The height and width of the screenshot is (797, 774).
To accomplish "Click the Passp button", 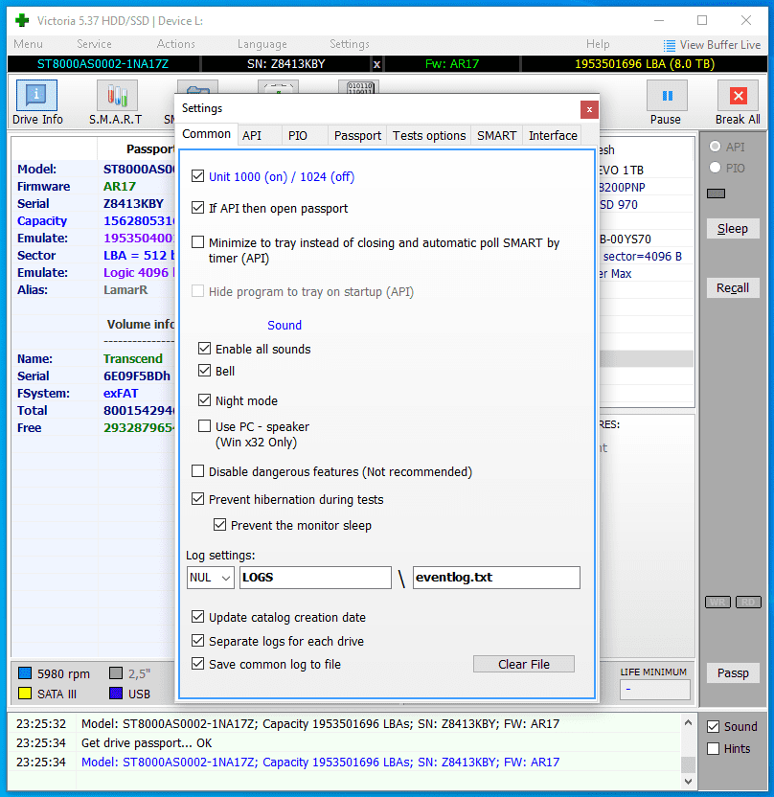I will point(733,673).
